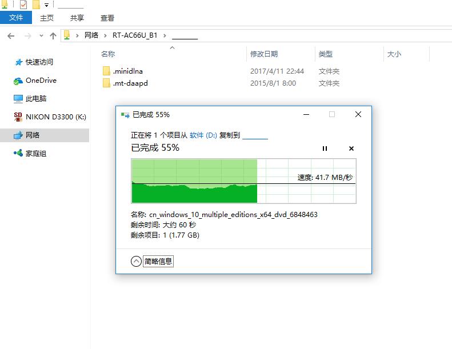
Task: Open the 软件 (D:) source link
Action: click(203, 135)
